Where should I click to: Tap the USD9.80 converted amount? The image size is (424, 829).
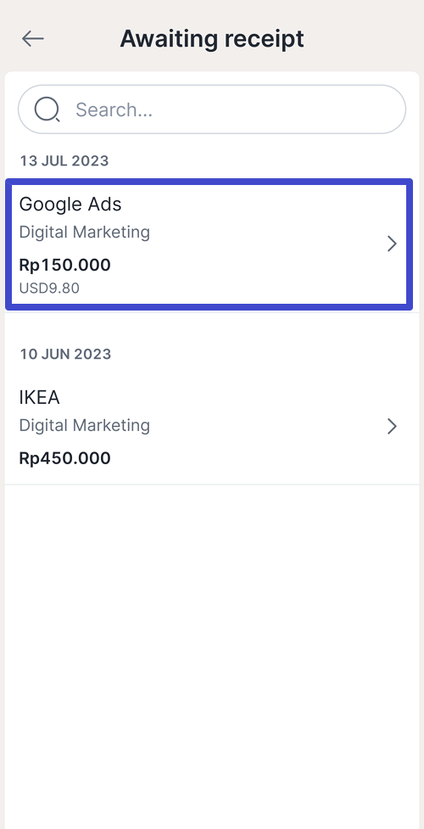point(49,288)
